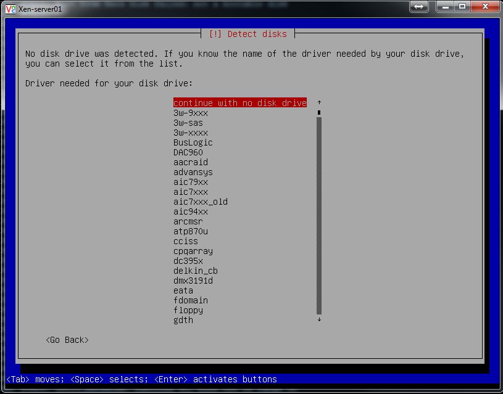Pick the BusLogic driver
This screenshot has width=503, height=394.
point(193,142)
